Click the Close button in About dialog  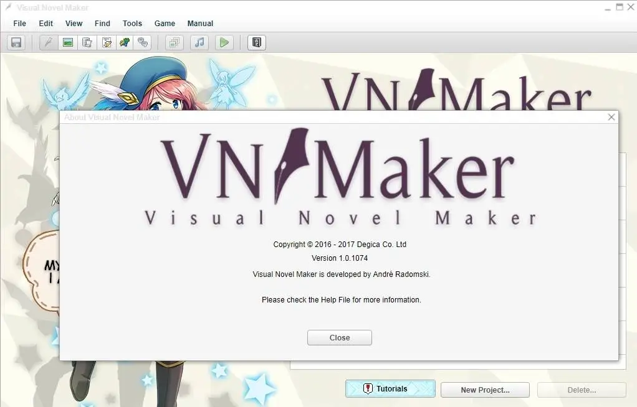click(340, 338)
